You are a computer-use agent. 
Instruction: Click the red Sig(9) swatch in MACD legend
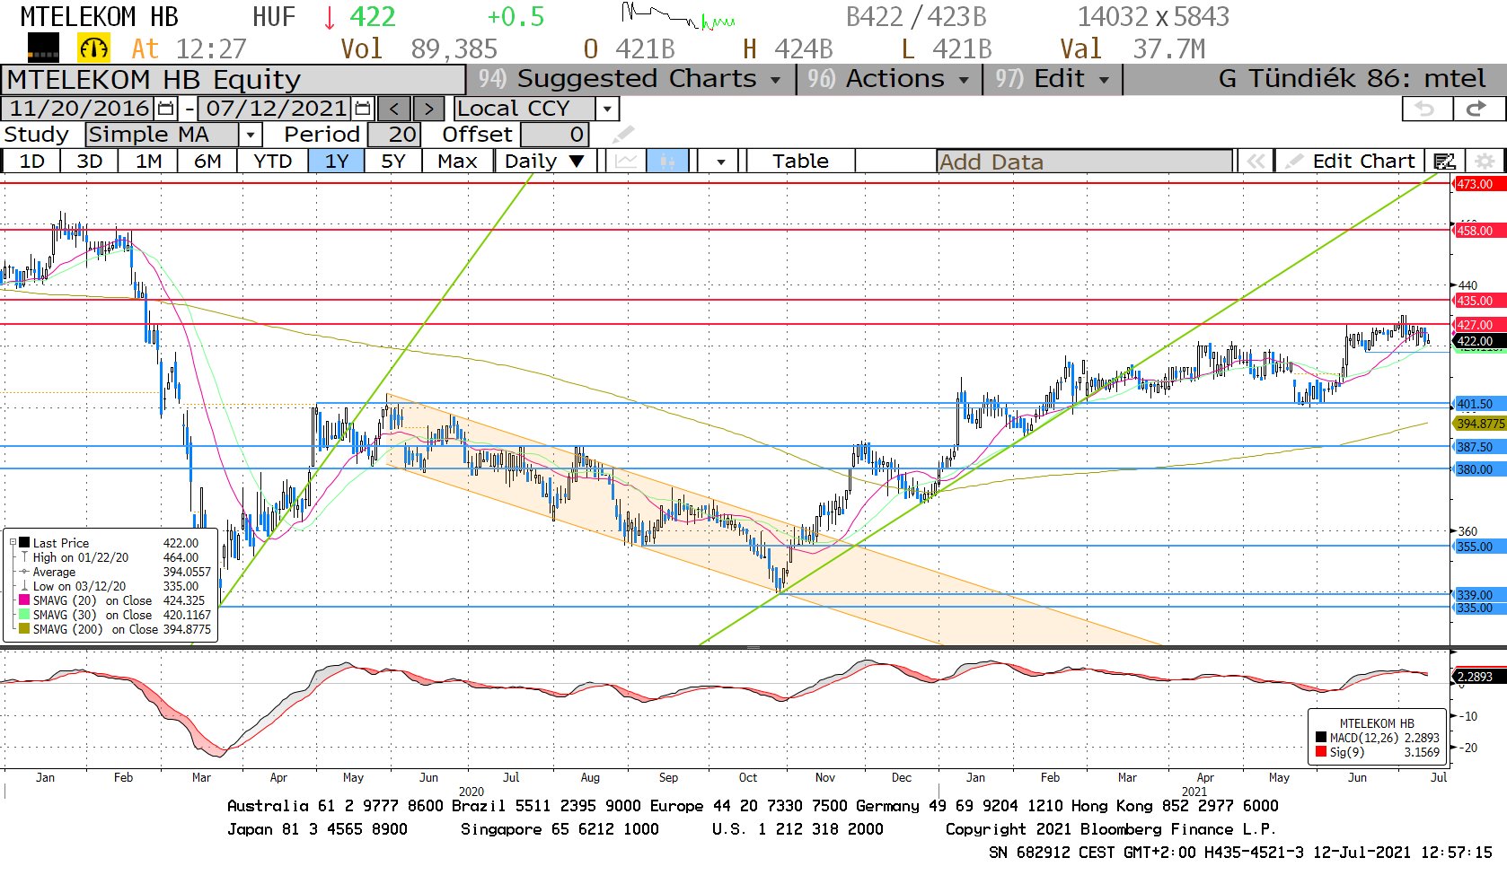(x=1321, y=752)
